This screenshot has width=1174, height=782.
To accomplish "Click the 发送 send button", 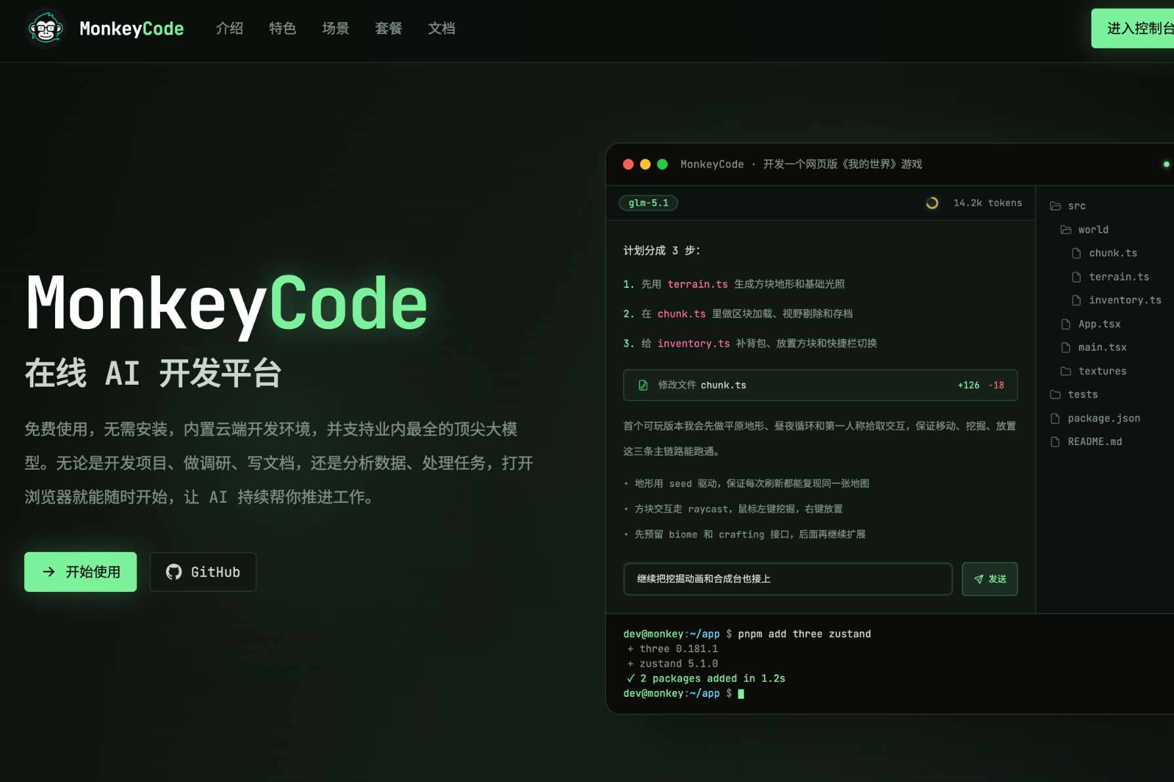I will click(x=990, y=579).
